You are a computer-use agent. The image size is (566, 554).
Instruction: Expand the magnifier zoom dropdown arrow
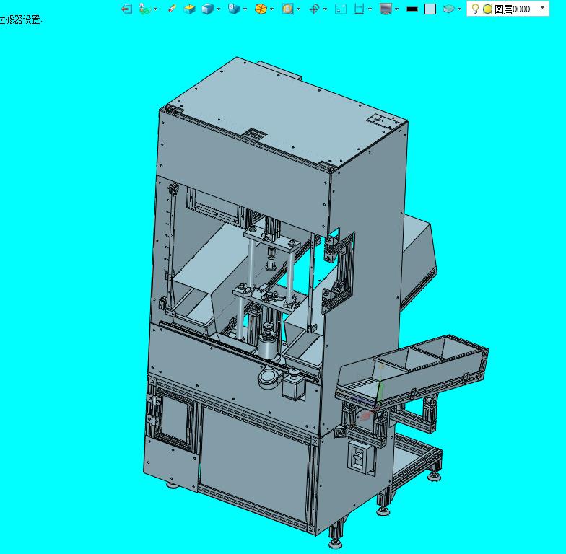click(x=299, y=9)
